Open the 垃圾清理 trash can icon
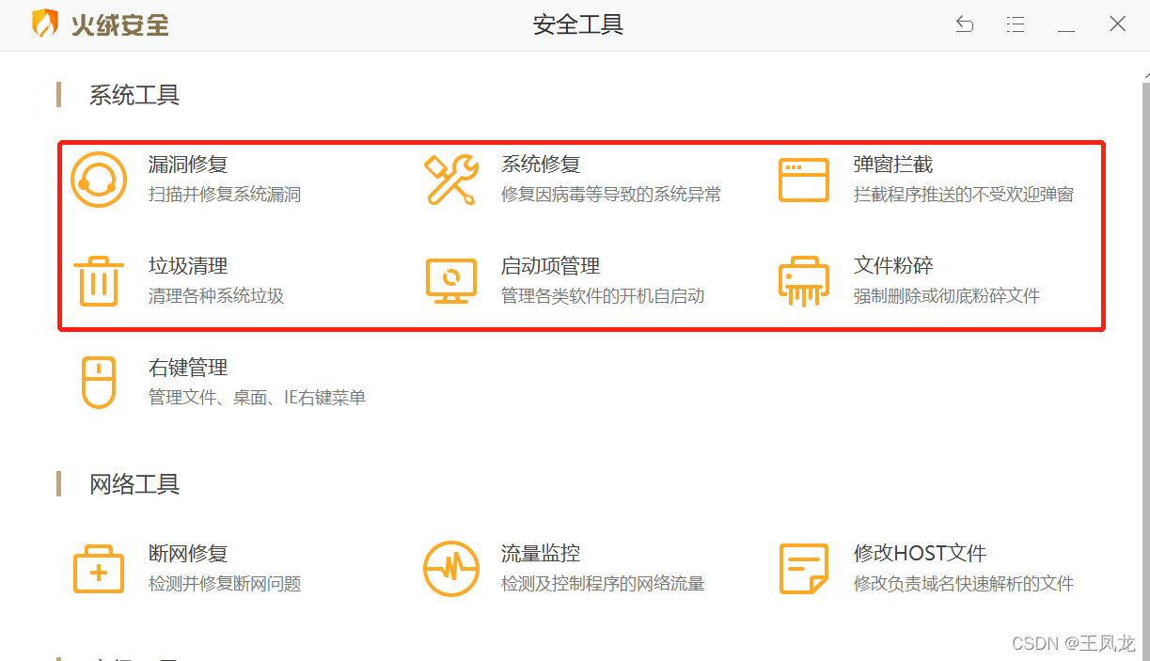The image size is (1150, 661). [99, 281]
